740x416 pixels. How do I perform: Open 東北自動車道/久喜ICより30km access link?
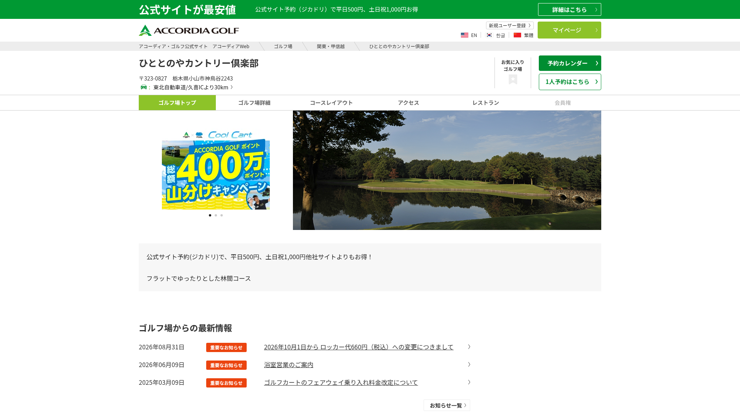pyautogui.click(x=193, y=87)
